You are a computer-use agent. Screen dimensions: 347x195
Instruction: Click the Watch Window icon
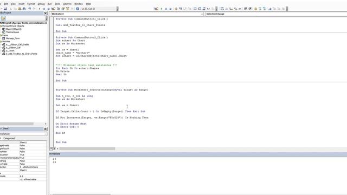click(x=204, y=9)
